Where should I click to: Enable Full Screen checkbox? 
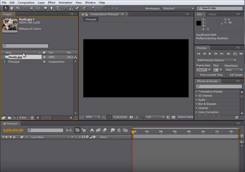[x=227, y=75]
